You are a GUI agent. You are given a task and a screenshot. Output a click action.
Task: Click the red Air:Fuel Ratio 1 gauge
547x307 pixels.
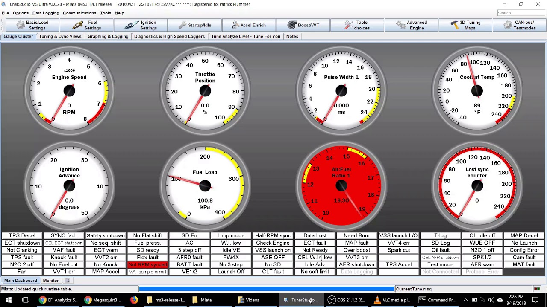click(341, 185)
